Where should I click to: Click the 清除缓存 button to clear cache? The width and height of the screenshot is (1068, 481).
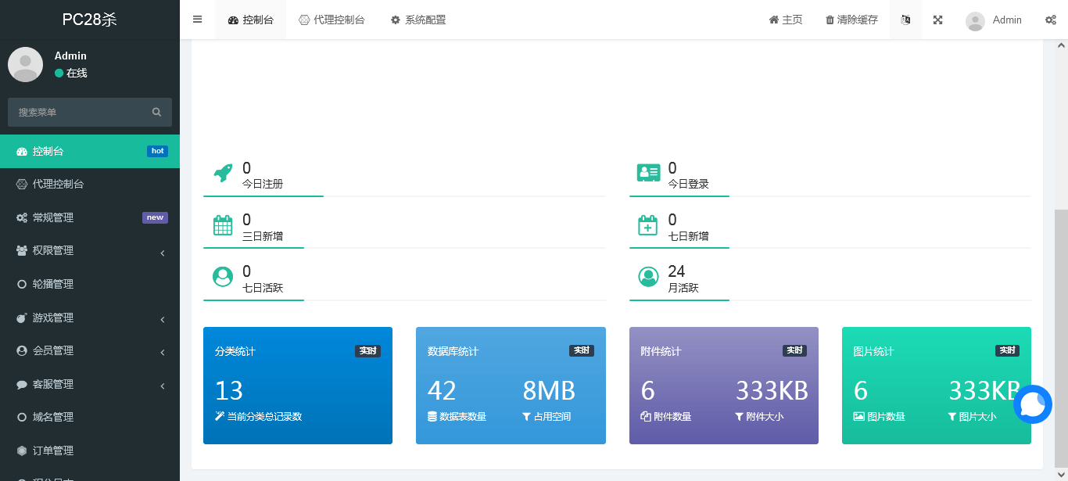point(851,20)
